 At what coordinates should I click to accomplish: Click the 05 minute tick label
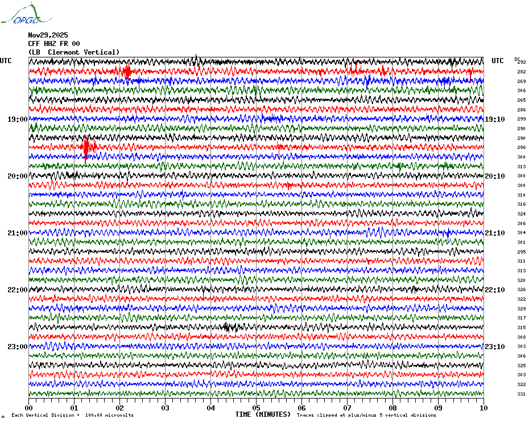click(x=256, y=408)
